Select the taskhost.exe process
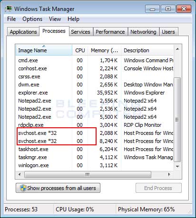This screenshot has height=218, width=196. [x=95, y=149]
